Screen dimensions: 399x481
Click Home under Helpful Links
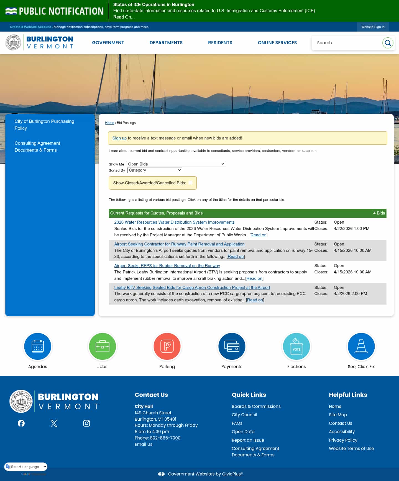[335, 406]
